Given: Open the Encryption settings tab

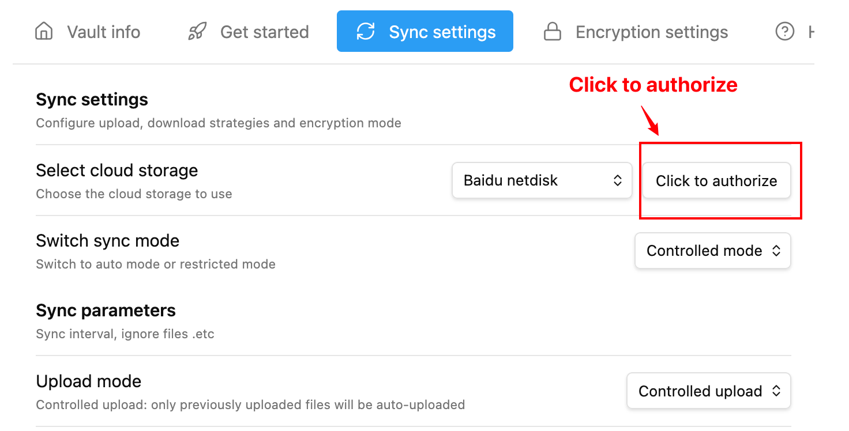Looking at the screenshot, I should tap(636, 32).
